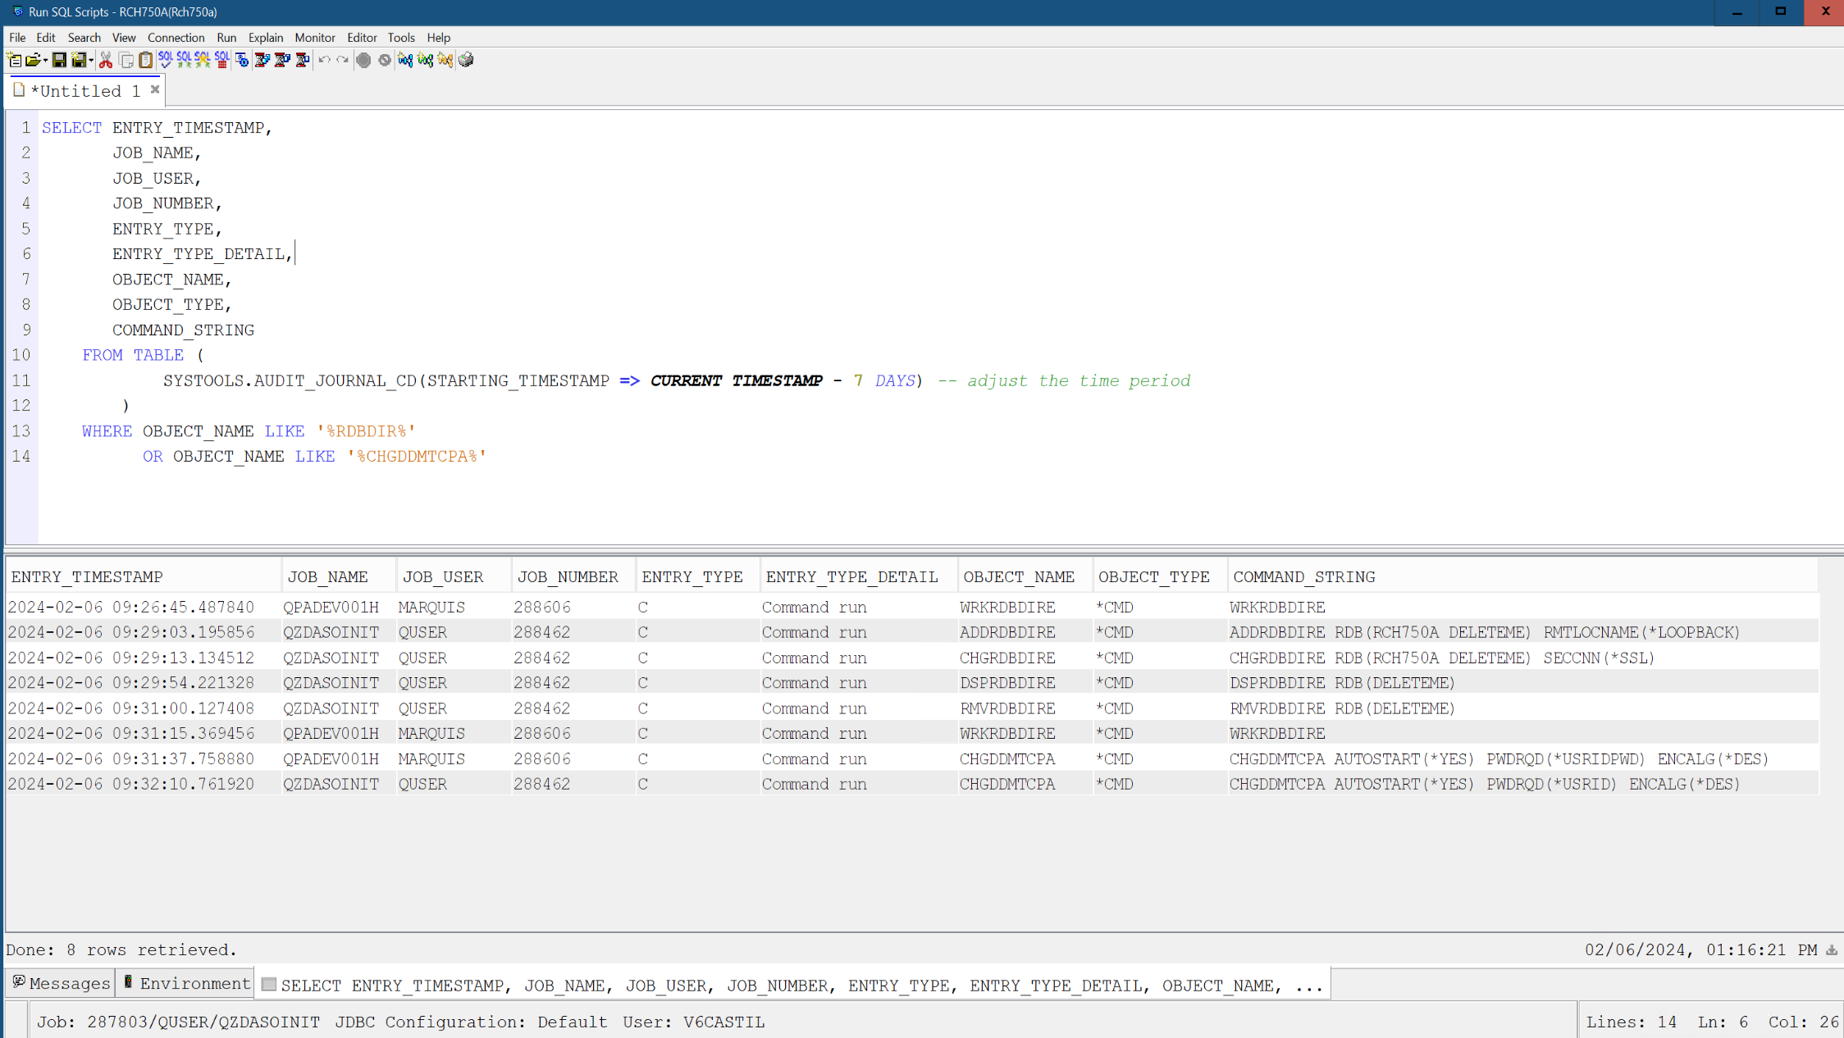Run a syntax check on the SQL script
The width and height of the screenshot is (1844, 1038).
(165, 60)
